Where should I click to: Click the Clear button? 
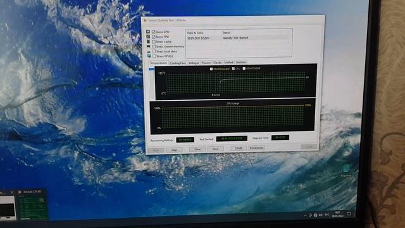pyautogui.click(x=197, y=149)
